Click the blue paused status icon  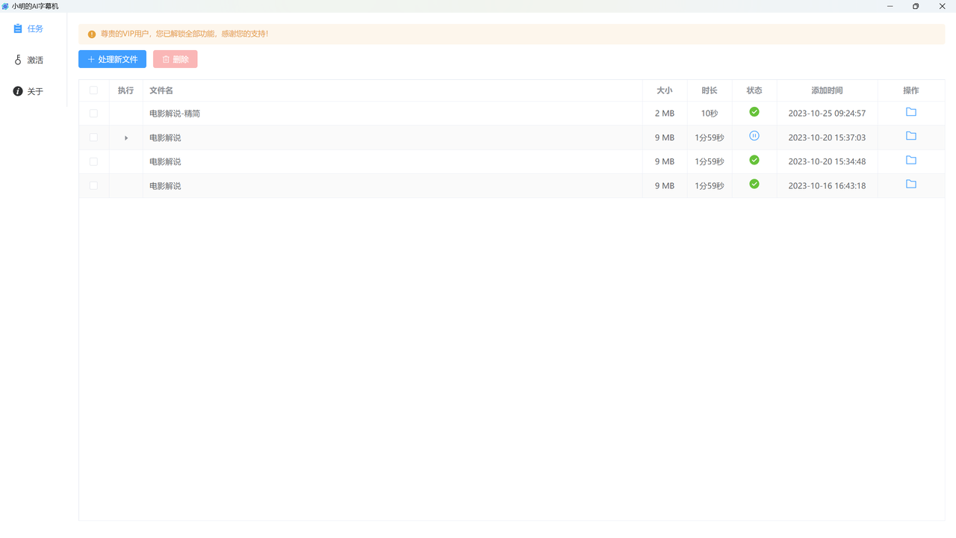(x=754, y=136)
